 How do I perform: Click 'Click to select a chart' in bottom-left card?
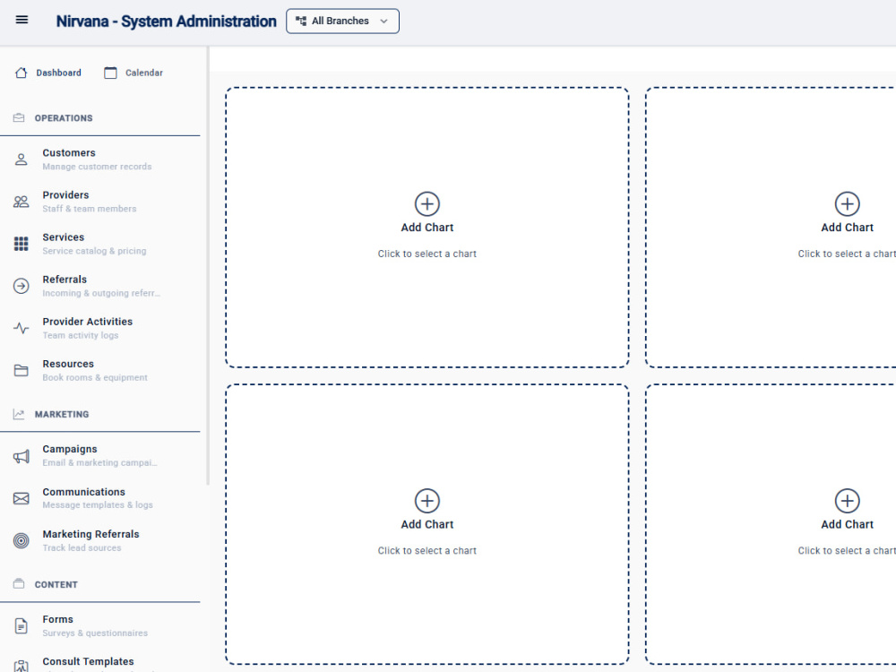tap(426, 551)
